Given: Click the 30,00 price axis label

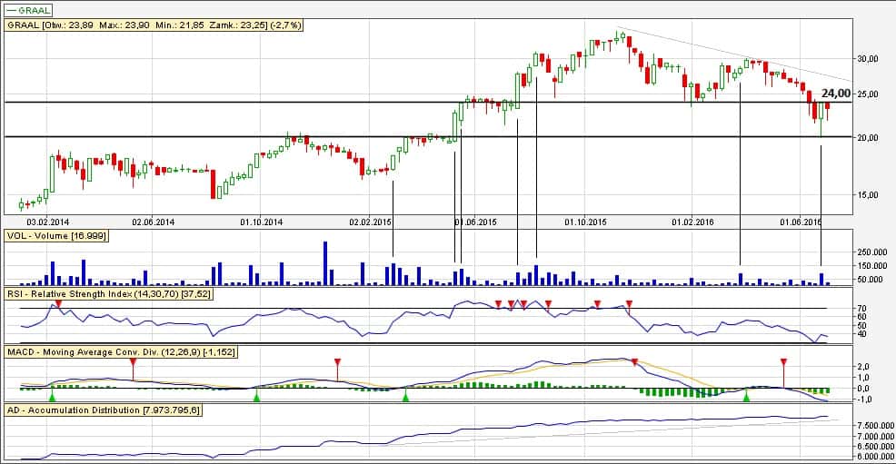Looking at the screenshot, I should click(869, 59).
